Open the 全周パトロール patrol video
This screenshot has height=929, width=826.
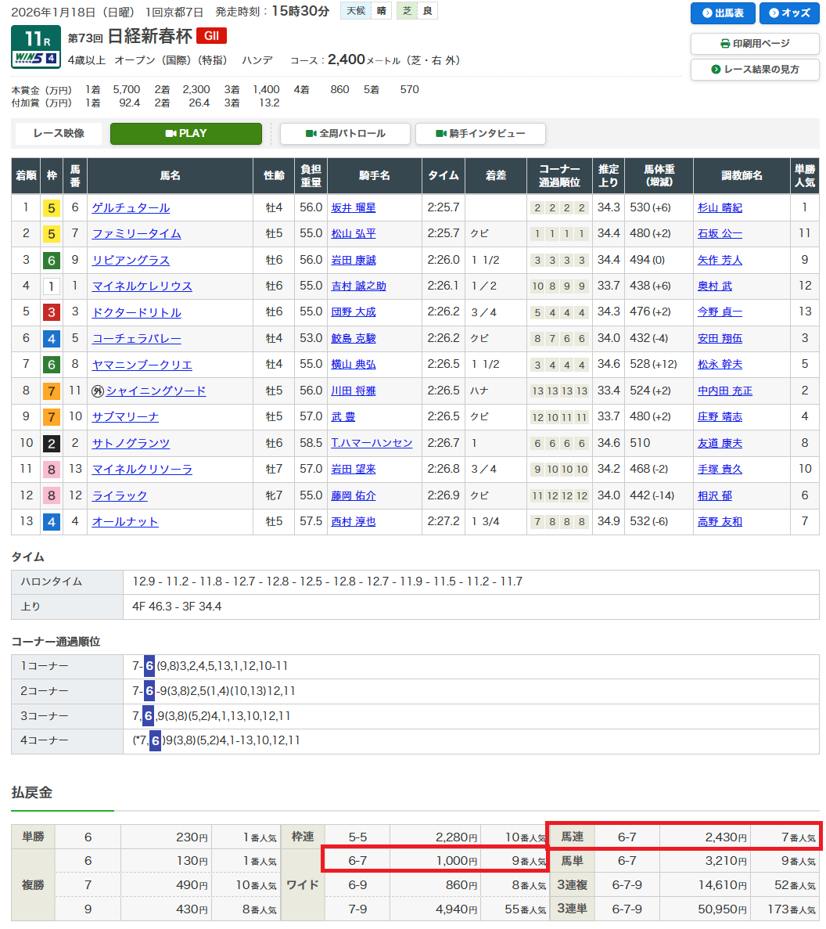point(345,134)
